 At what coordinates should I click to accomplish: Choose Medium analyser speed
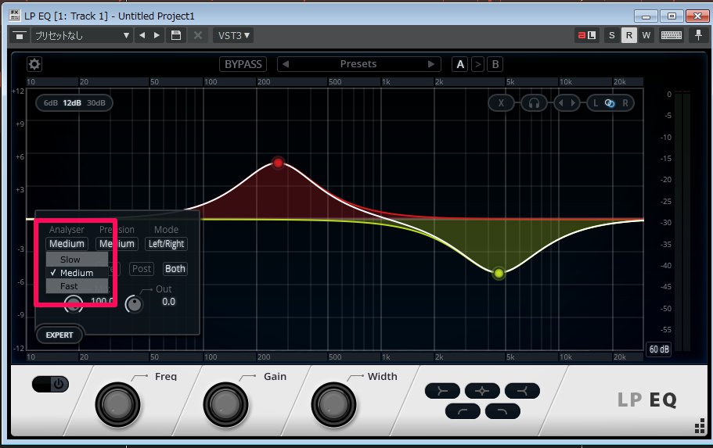[77, 273]
